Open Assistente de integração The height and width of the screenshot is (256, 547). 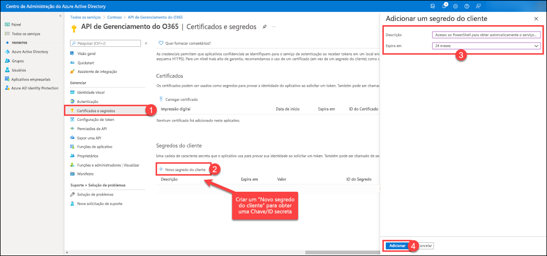click(97, 71)
